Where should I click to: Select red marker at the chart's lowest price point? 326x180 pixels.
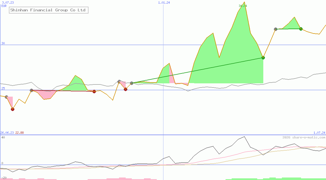(x=13, y=109)
